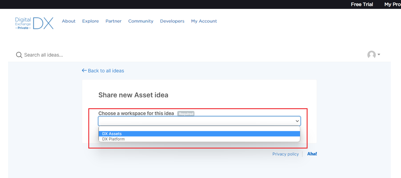Open the Developers menu
401x178 pixels.
(x=172, y=21)
